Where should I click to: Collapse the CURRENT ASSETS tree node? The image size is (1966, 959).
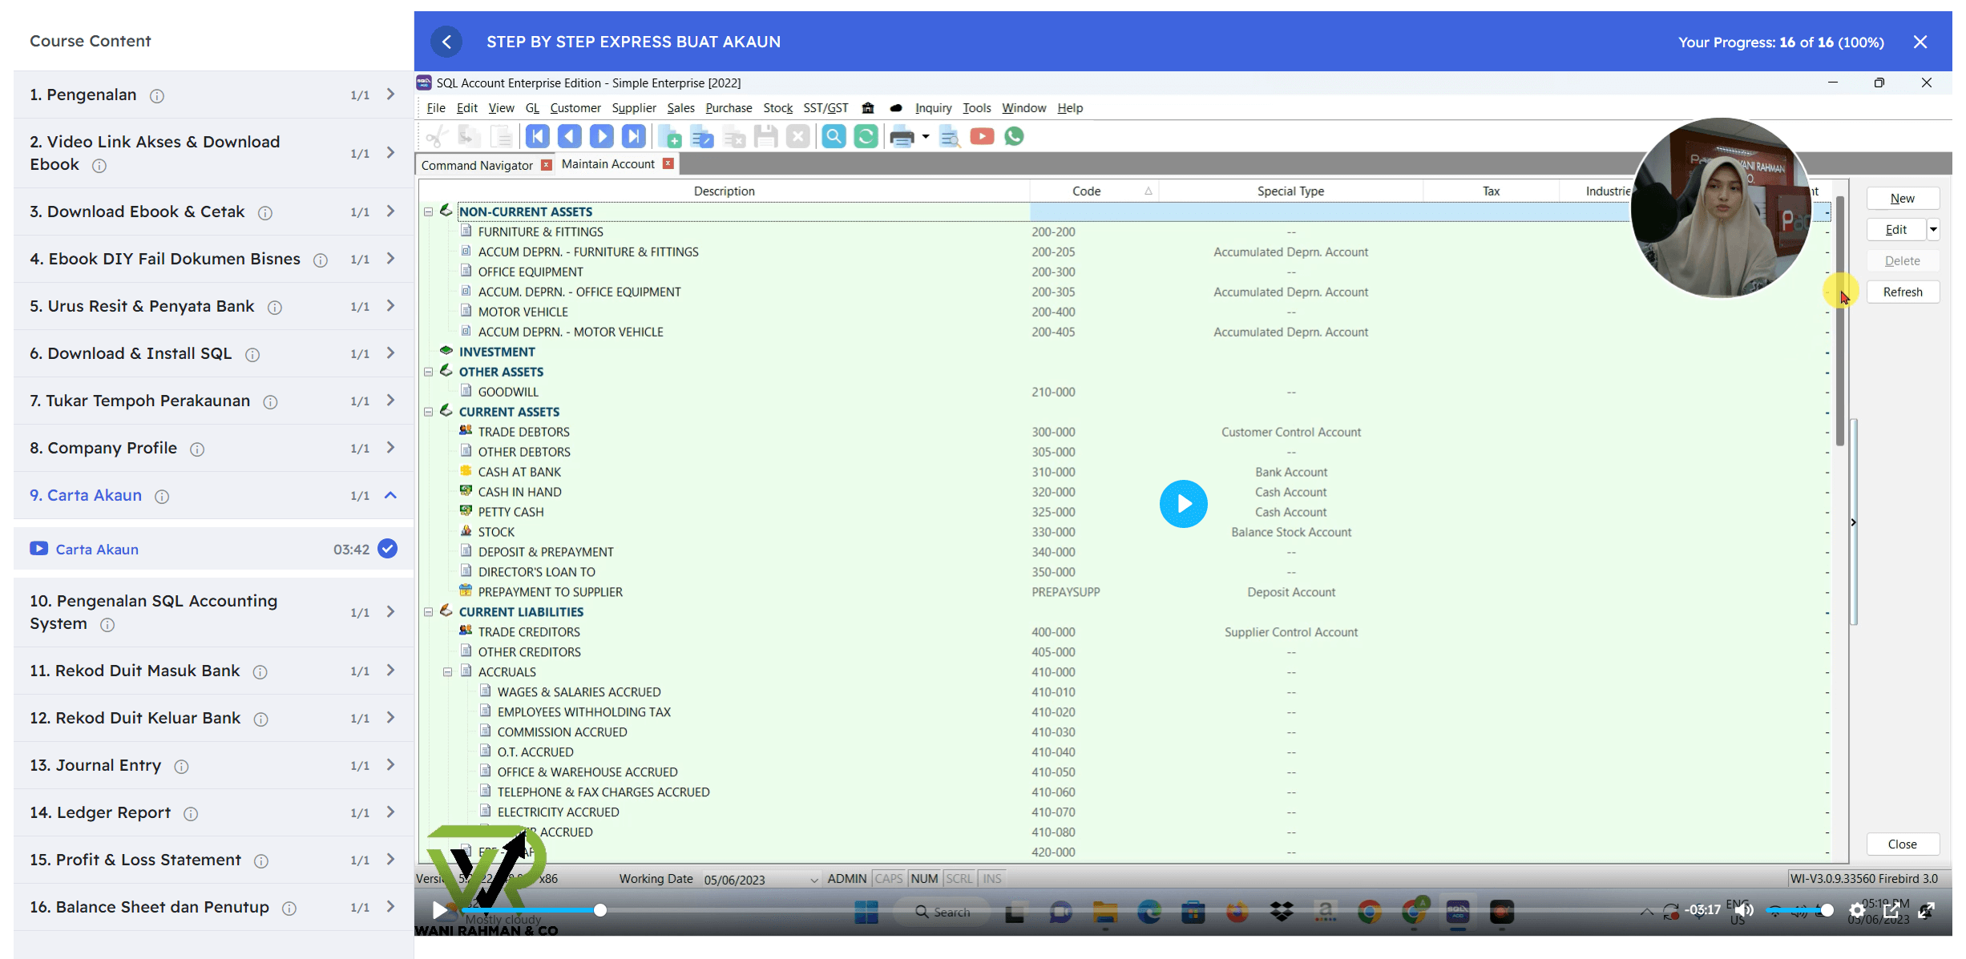pos(429,413)
